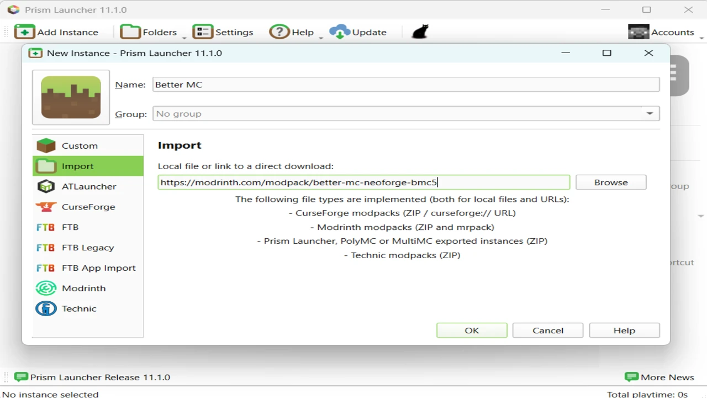Select the FTB App Import source
707x398 pixels.
tap(88, 268)
